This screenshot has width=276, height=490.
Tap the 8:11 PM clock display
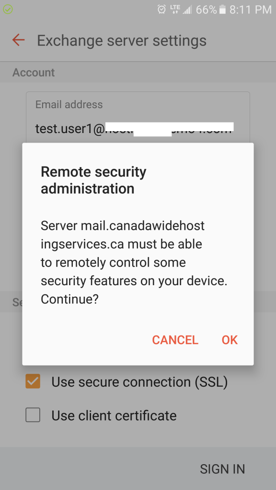(250, 10)
